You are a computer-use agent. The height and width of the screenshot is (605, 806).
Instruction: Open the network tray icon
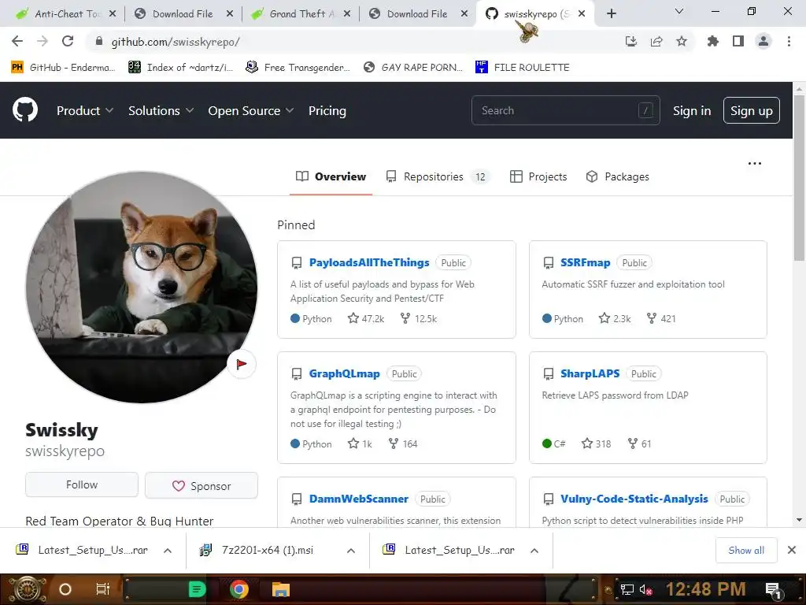pyautogui.click(x=627, y=589)
